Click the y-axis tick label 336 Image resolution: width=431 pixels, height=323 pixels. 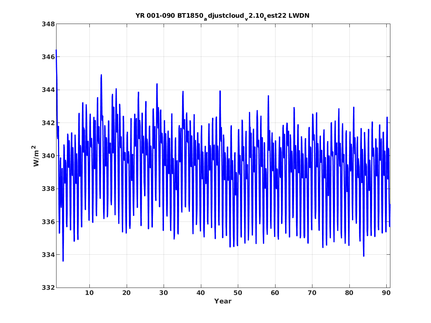click(x=48, y=221)
